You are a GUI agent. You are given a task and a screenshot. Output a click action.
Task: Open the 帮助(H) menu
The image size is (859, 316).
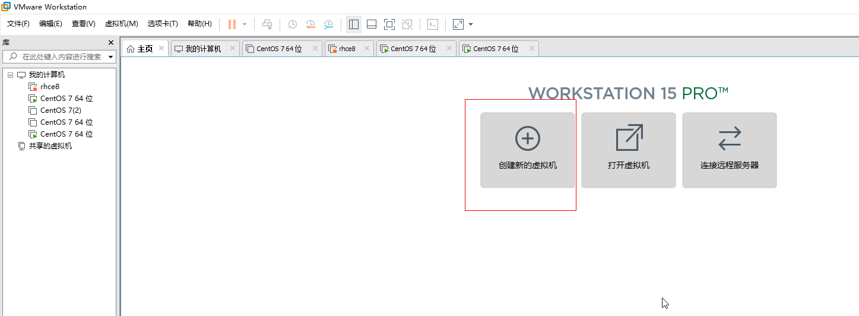pos(199,24)
